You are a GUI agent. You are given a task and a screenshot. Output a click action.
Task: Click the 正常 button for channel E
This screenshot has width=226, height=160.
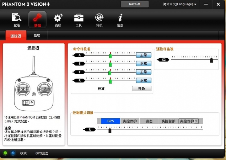143,63
